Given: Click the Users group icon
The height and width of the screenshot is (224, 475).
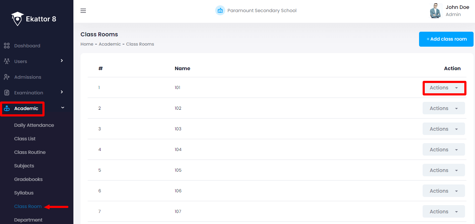Looking at the screenshot, I should coord(6,61).
